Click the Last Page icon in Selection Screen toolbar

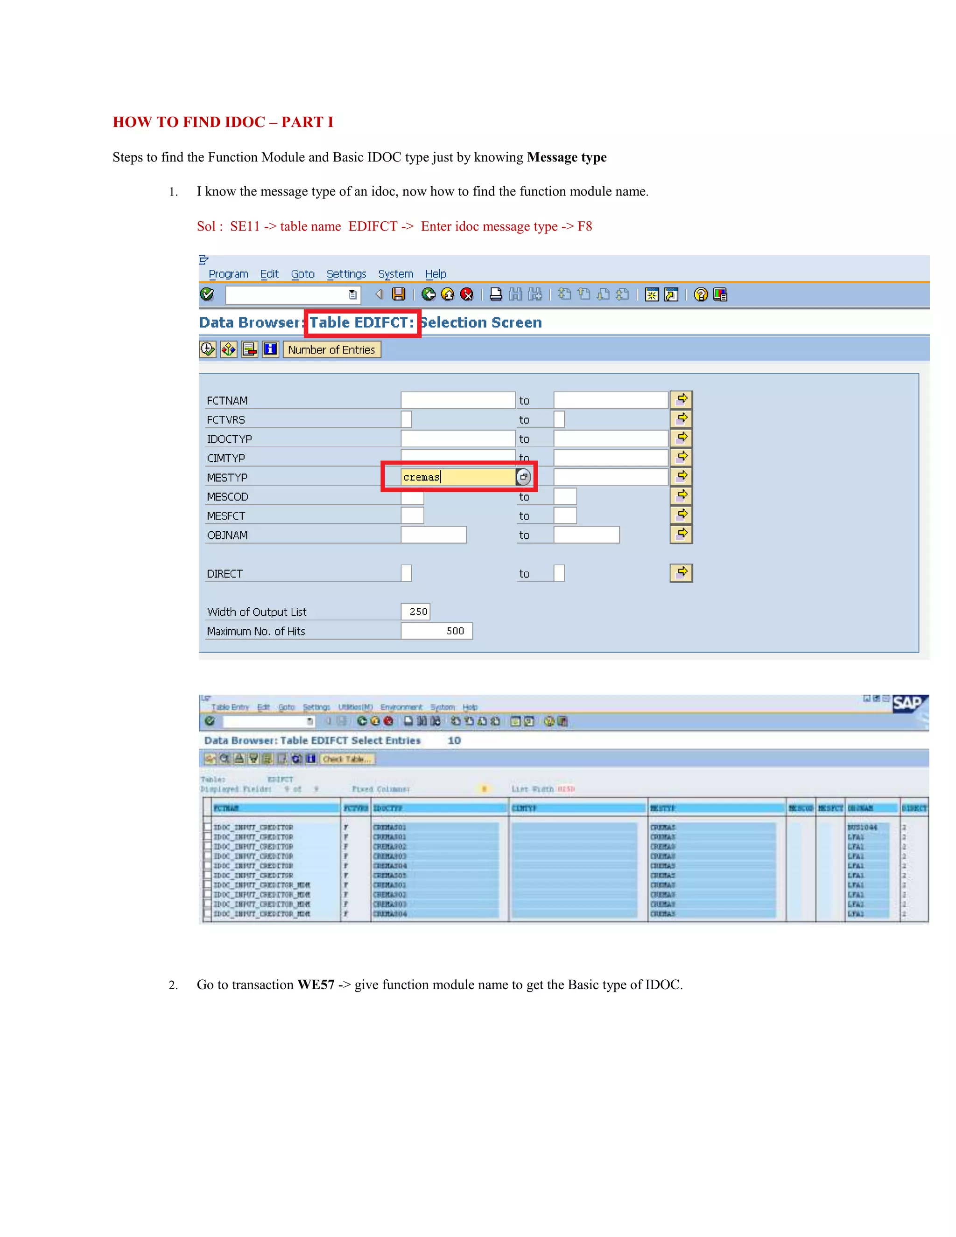(x=622, y=294)
